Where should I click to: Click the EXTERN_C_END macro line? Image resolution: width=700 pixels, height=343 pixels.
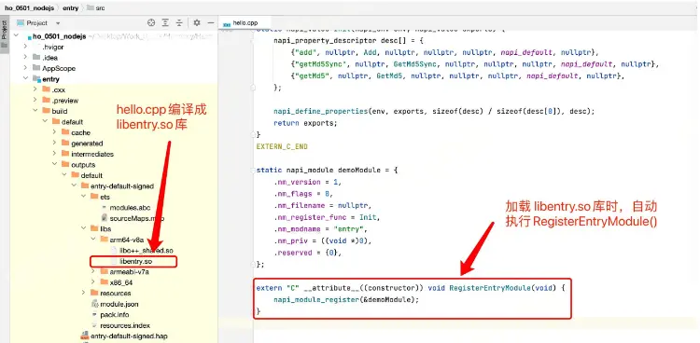pos(282,146)
